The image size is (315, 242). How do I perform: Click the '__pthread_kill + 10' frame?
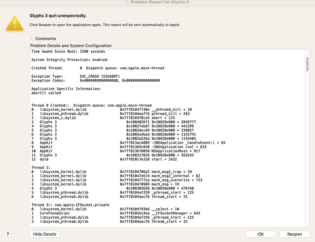coord(111,109)
